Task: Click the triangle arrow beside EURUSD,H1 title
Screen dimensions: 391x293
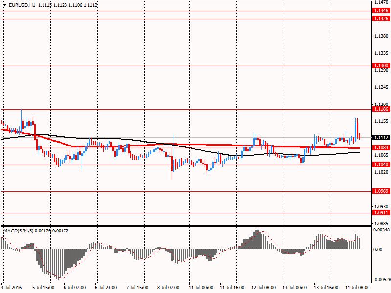Action: tap(4, 5)
